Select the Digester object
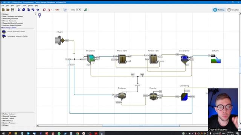Viewport: 241px width, 135px height. click(x=153, y=96)
